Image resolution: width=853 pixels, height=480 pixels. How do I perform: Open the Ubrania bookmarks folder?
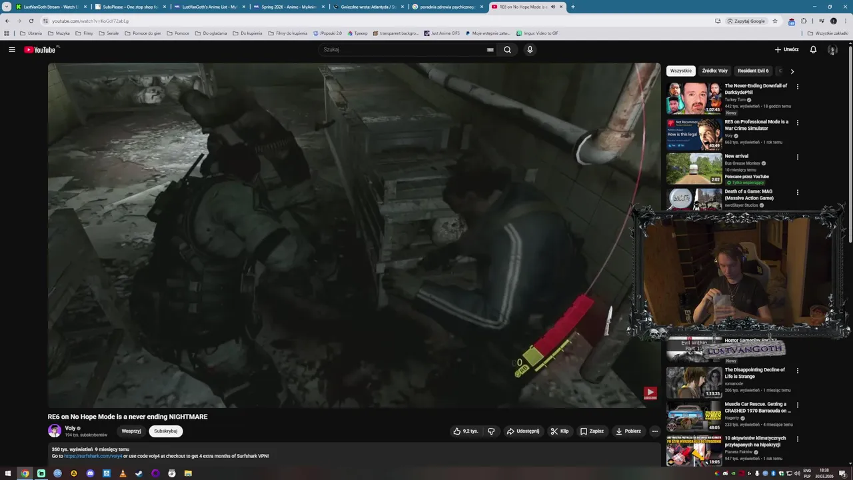31,33
